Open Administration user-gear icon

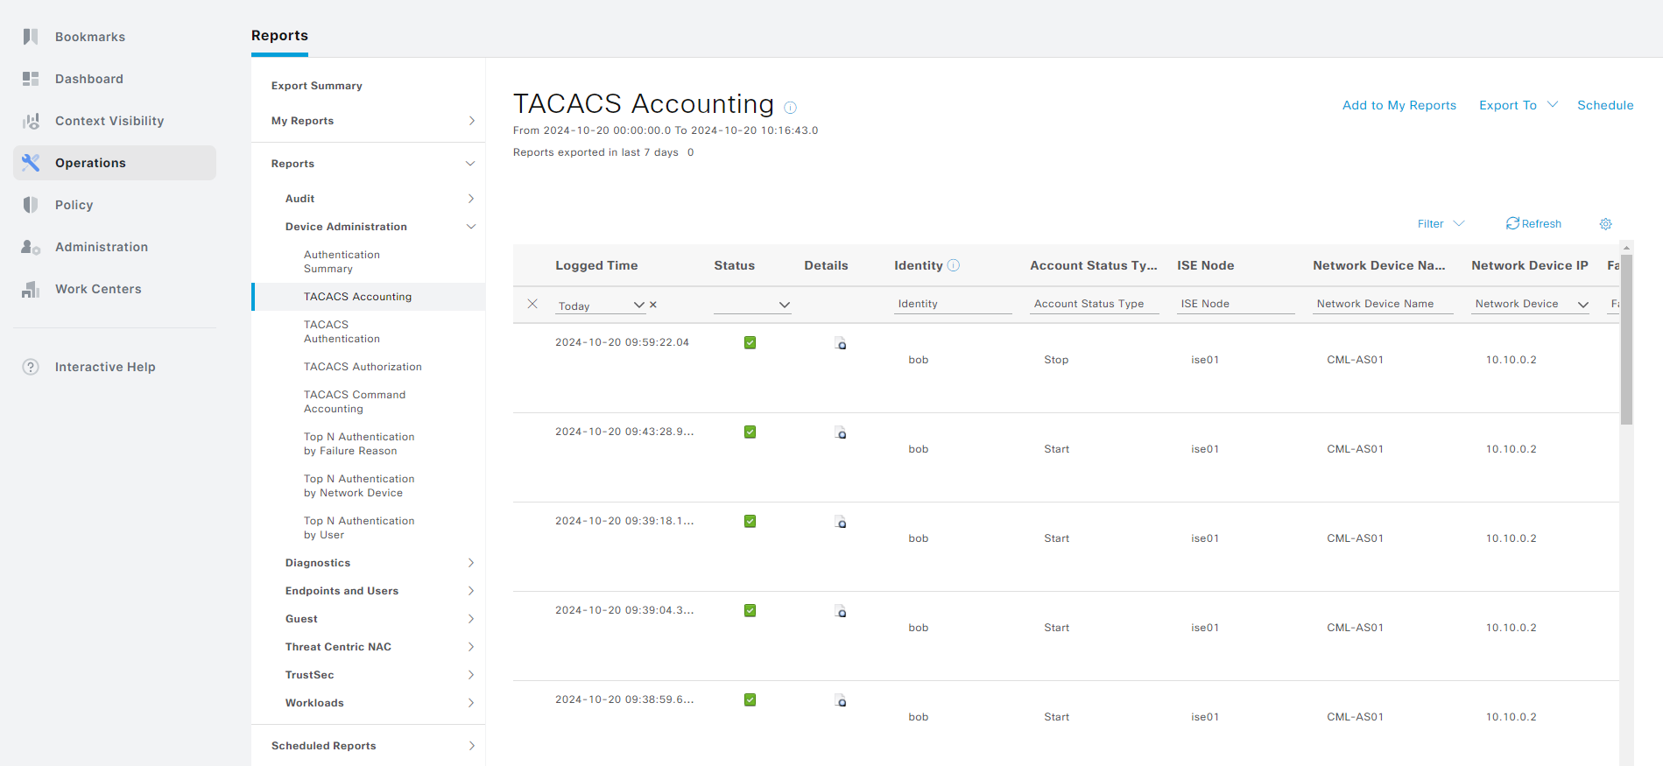click(31, 247)
